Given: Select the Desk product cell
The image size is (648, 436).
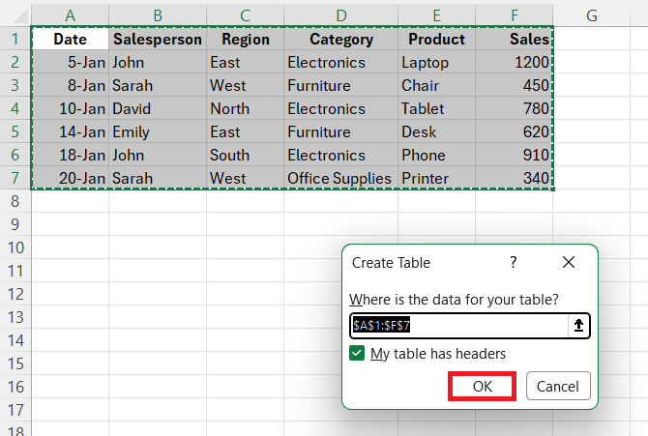Looking at the screenshot, I should [436, 131].
